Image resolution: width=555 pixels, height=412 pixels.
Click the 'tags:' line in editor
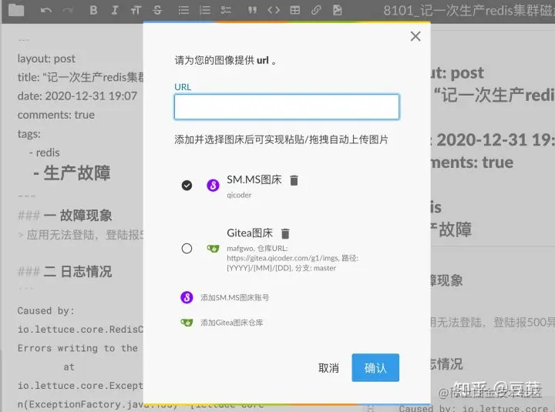pos(29,134)
